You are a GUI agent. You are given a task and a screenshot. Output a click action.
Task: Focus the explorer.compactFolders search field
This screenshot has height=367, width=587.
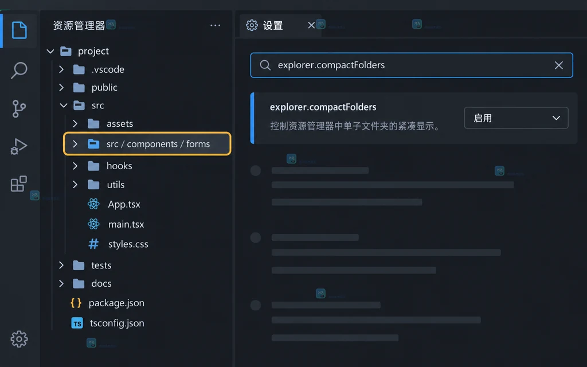point(412,65)
